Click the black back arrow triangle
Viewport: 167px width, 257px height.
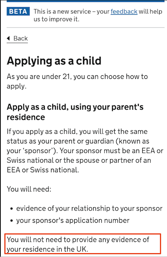[x=8, y=38]
